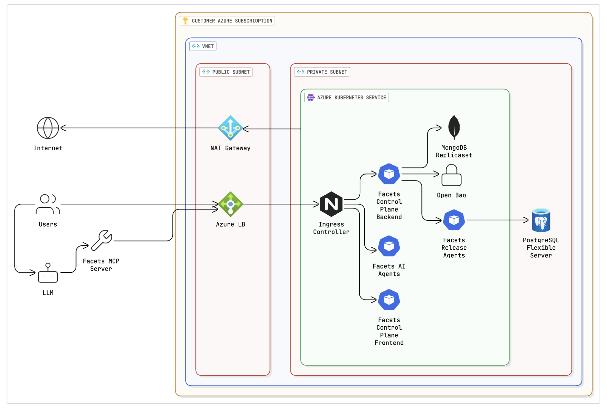
Task: Click the Internet globe icon
Action: (x=48, y=128)
